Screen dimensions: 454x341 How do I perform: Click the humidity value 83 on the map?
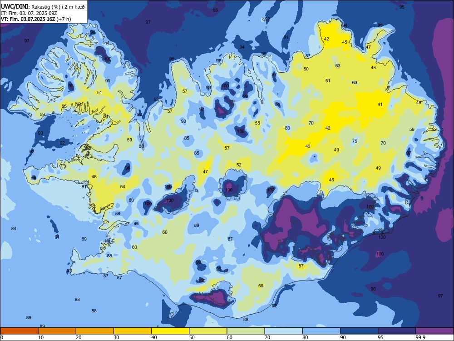click(287, 128)
